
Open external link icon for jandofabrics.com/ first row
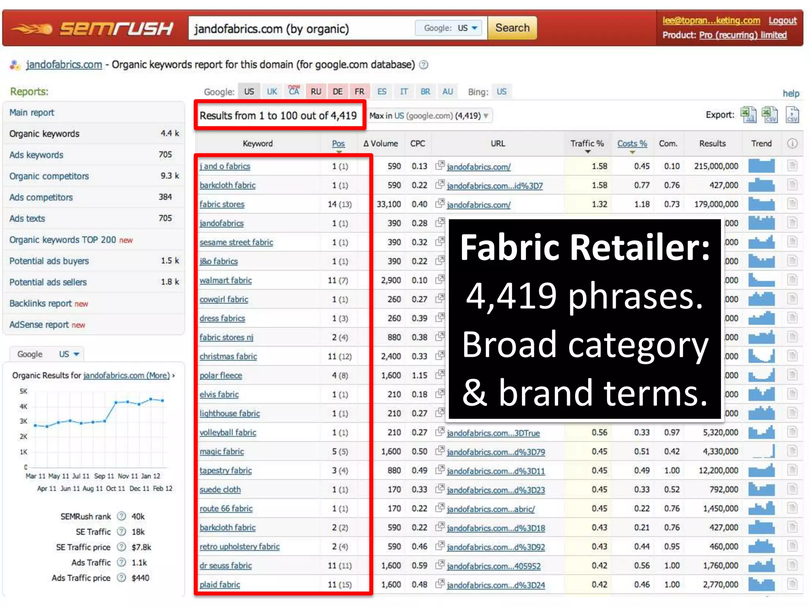[440, 166]
